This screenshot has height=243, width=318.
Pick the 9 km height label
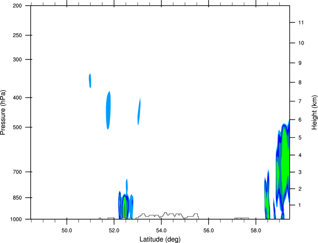(x=300, y=63)
